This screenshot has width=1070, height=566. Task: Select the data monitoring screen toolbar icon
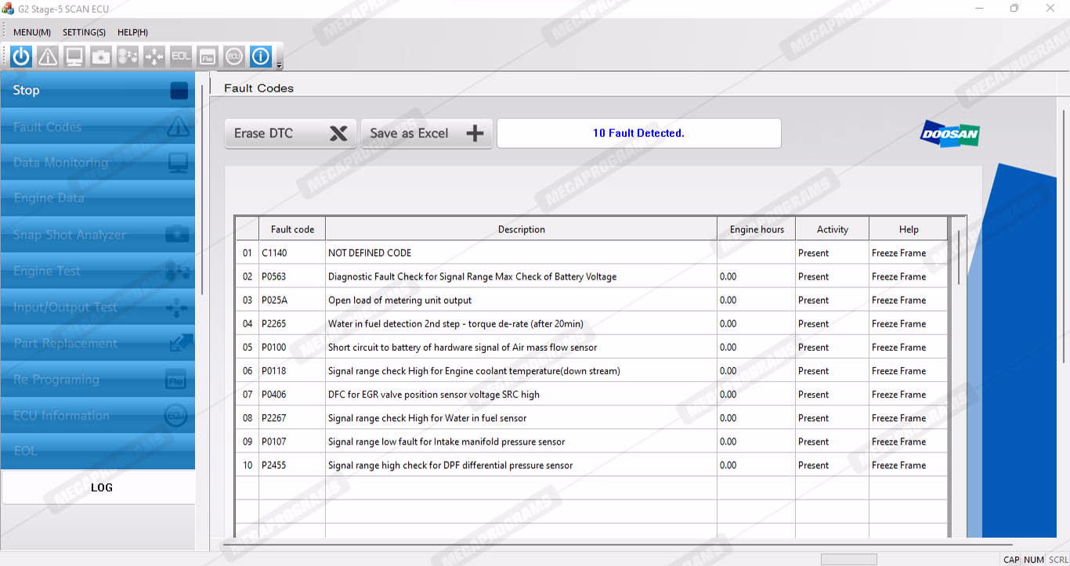pyautogui.click(x=74, y=56)
